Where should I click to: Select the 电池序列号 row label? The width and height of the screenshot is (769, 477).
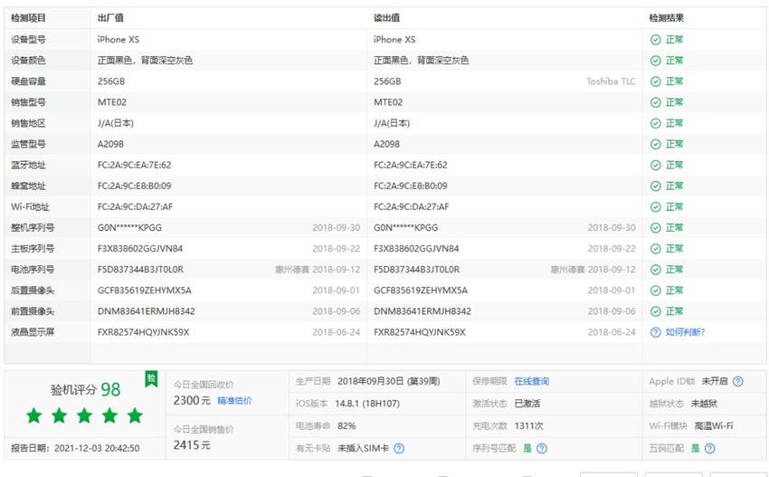pyautogui.click(x=33, y=270)
